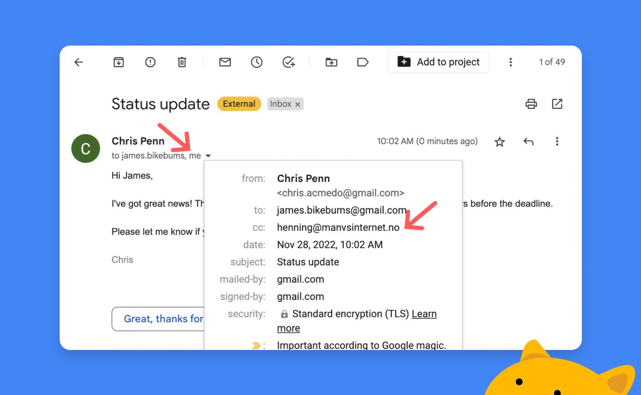Click the back arrow to return to inbox

tap(78, 62)
